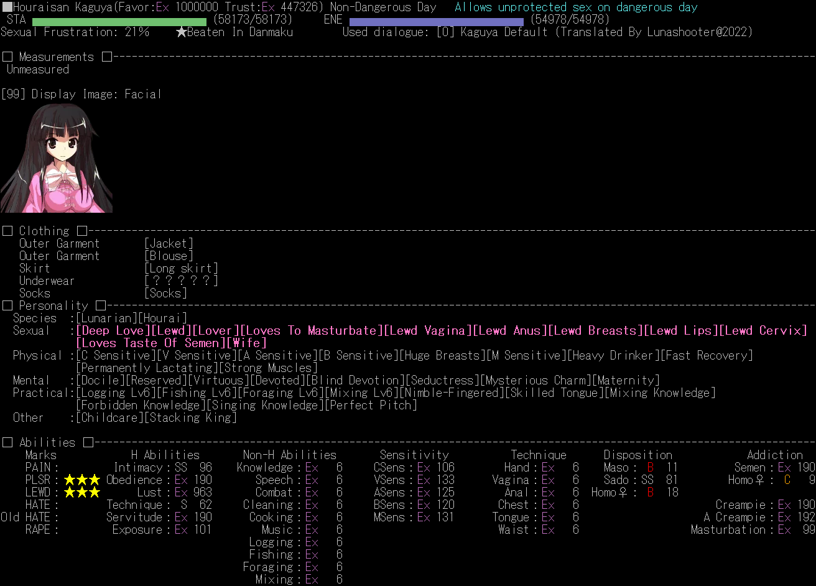
Task: Click the first yellow star in PLSR row
Action: point(70,480)
